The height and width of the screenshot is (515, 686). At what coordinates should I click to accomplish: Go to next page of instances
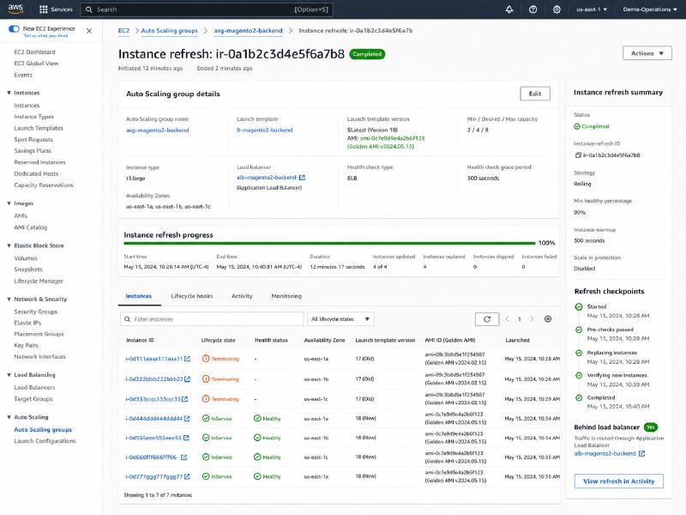click(532, 319)
